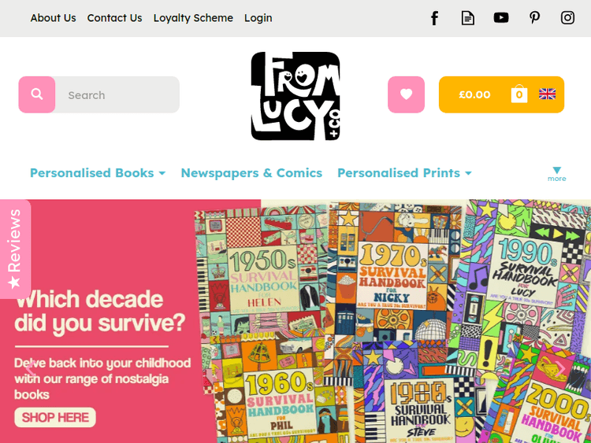Focus the Search input field

117,94
